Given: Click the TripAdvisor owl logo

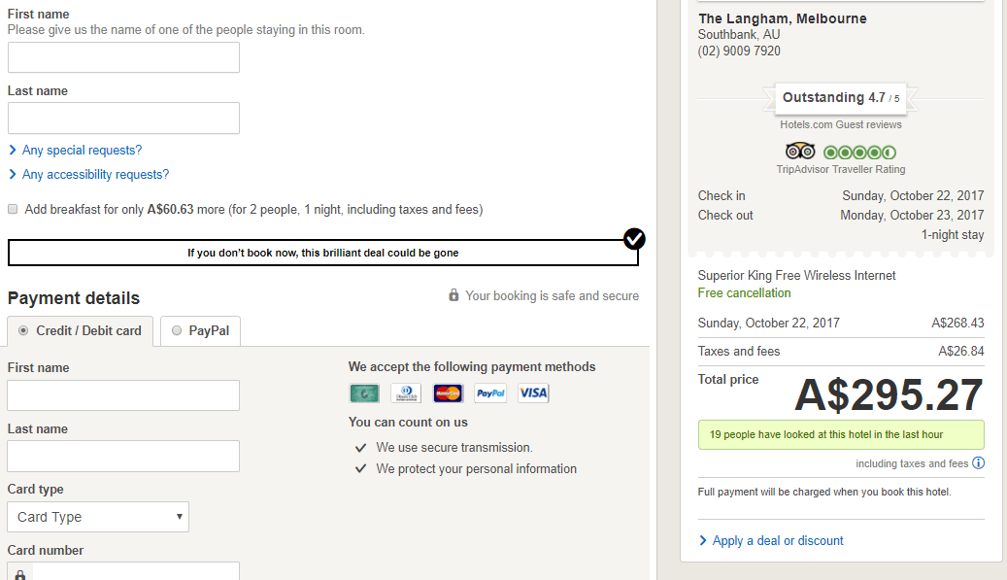Looking at the screenshot, I should (x=800, y=152).
